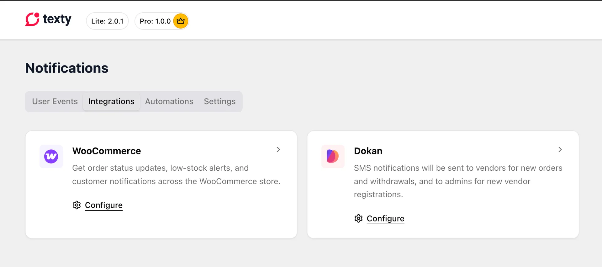
Task: Click the Dokan logo icon
Action: 333,156
